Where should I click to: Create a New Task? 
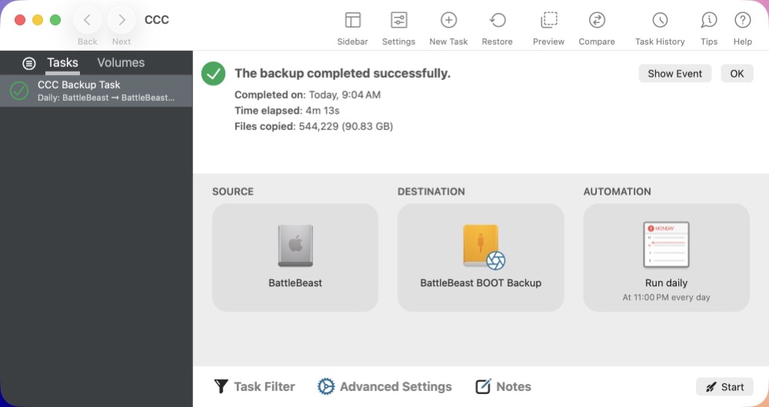pos(449,20)
